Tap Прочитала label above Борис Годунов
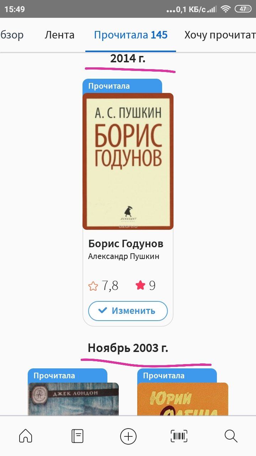This screenshot has height=456, width=256. click(x=109, y=86)
